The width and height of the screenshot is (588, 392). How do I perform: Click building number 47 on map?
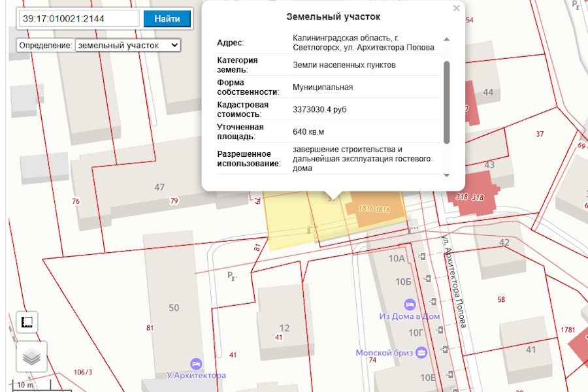(x=159, y=188)
